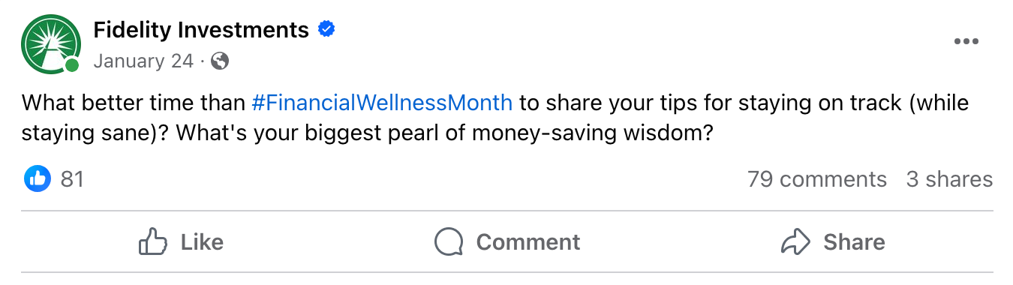Open the three-dot post options menu
Screen dimensions: 1013x285
click(966, 41)
